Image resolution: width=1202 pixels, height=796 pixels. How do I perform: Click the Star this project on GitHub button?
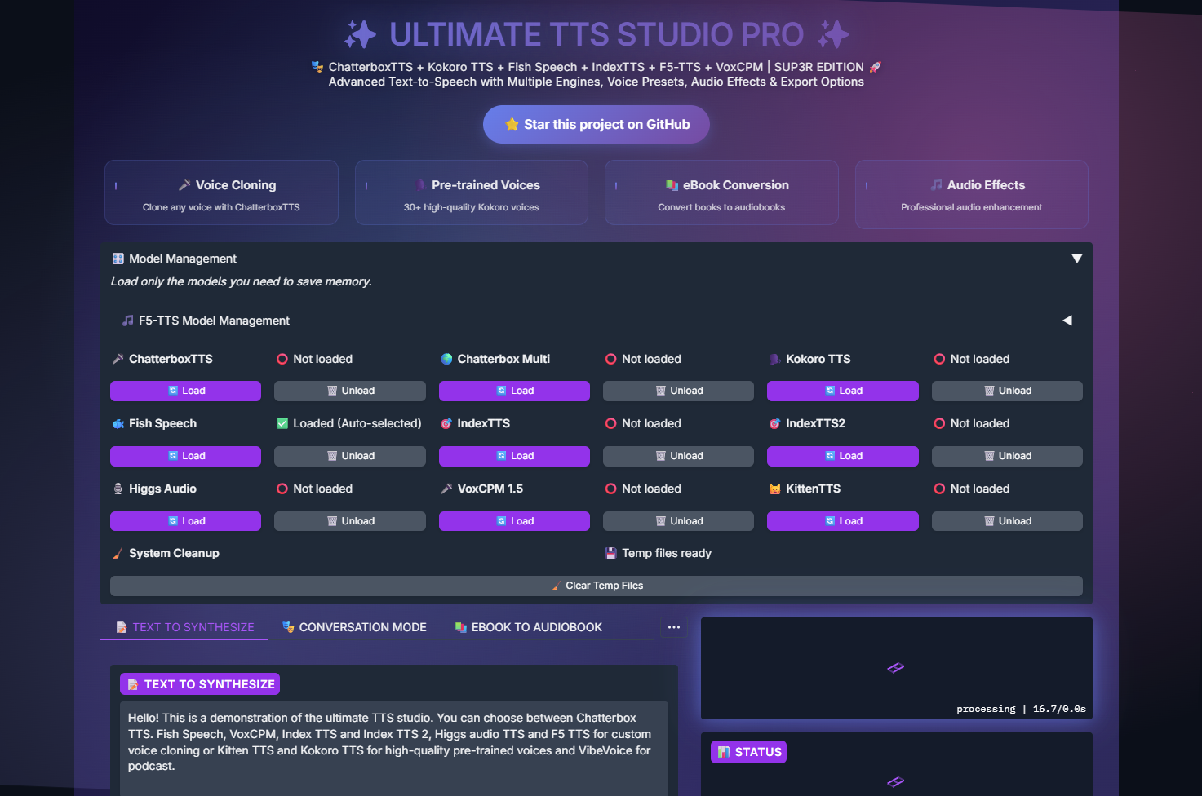[x=597, y=124]
